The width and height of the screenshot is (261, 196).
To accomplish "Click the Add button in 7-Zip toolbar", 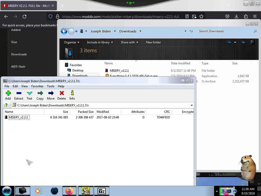I will point(8,95).
